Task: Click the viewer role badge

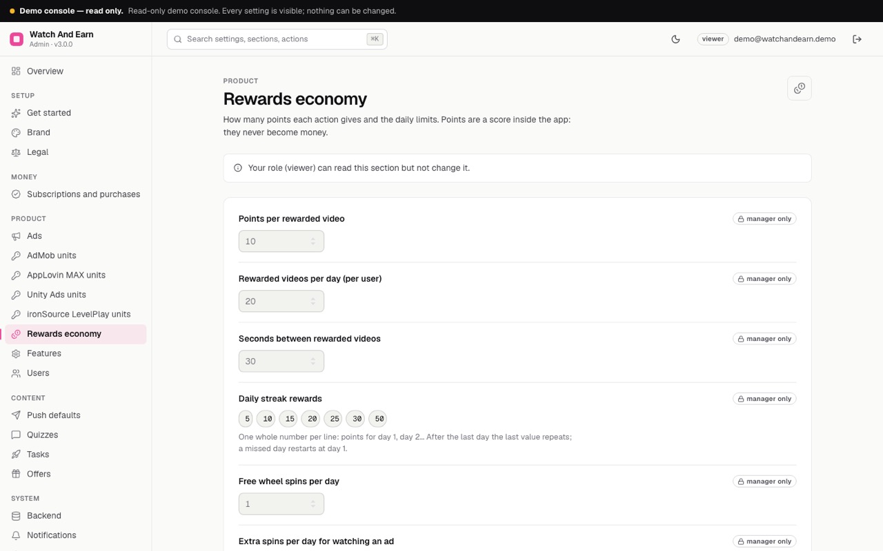Action: click(713, 39)
